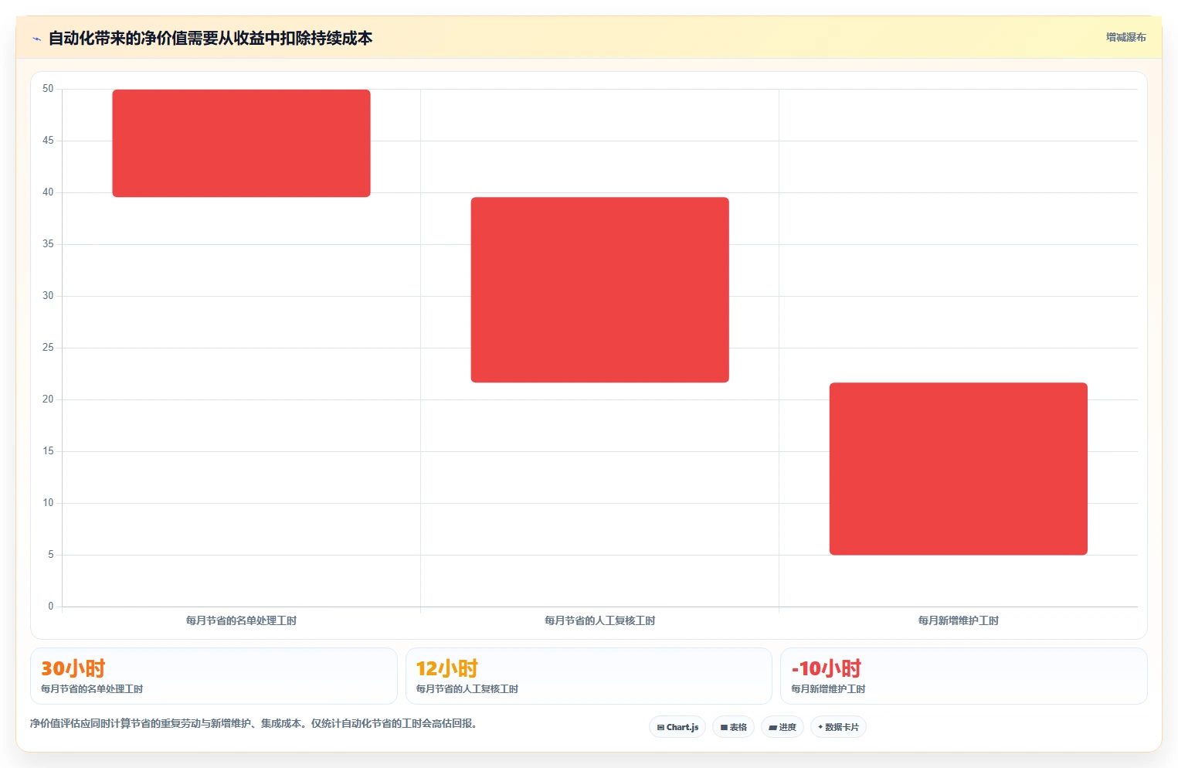Click the y-axis value 50
The width and height of the screenshot is (1178, 768).
coord(48,89)
